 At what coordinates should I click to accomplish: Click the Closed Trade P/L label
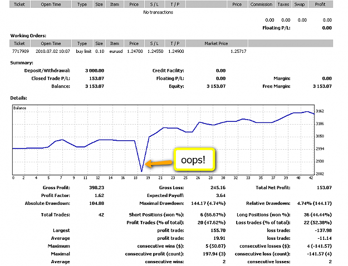(x=51, y=78)
